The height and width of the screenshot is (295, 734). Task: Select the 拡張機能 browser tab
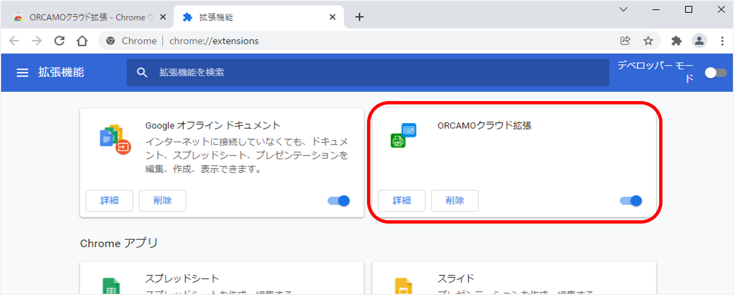259,17
